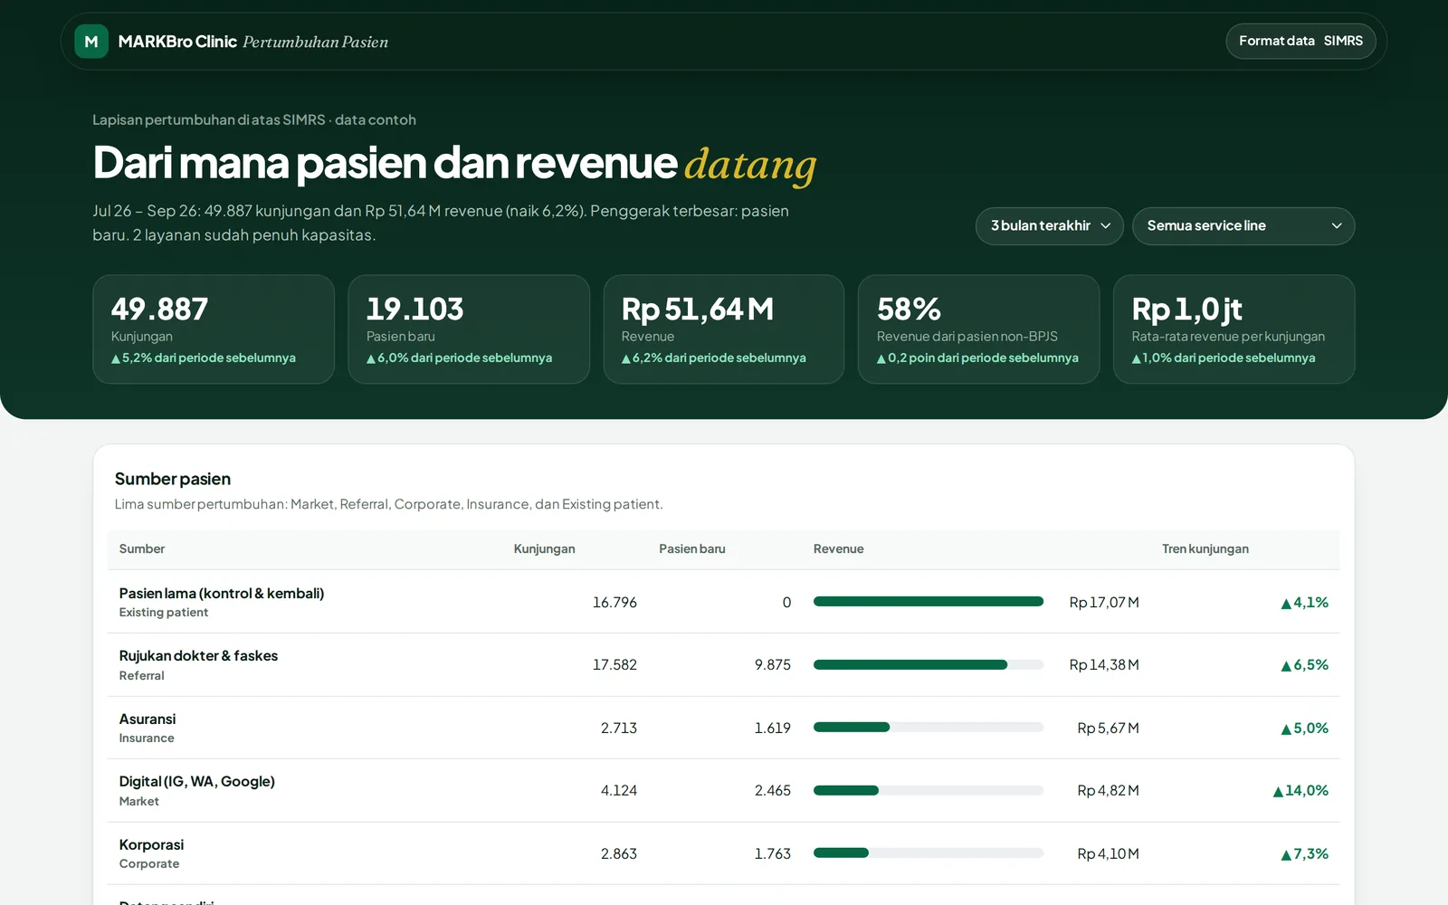
Task: Select the 49.887 Kunjungan card
Action: click(214, 329)
